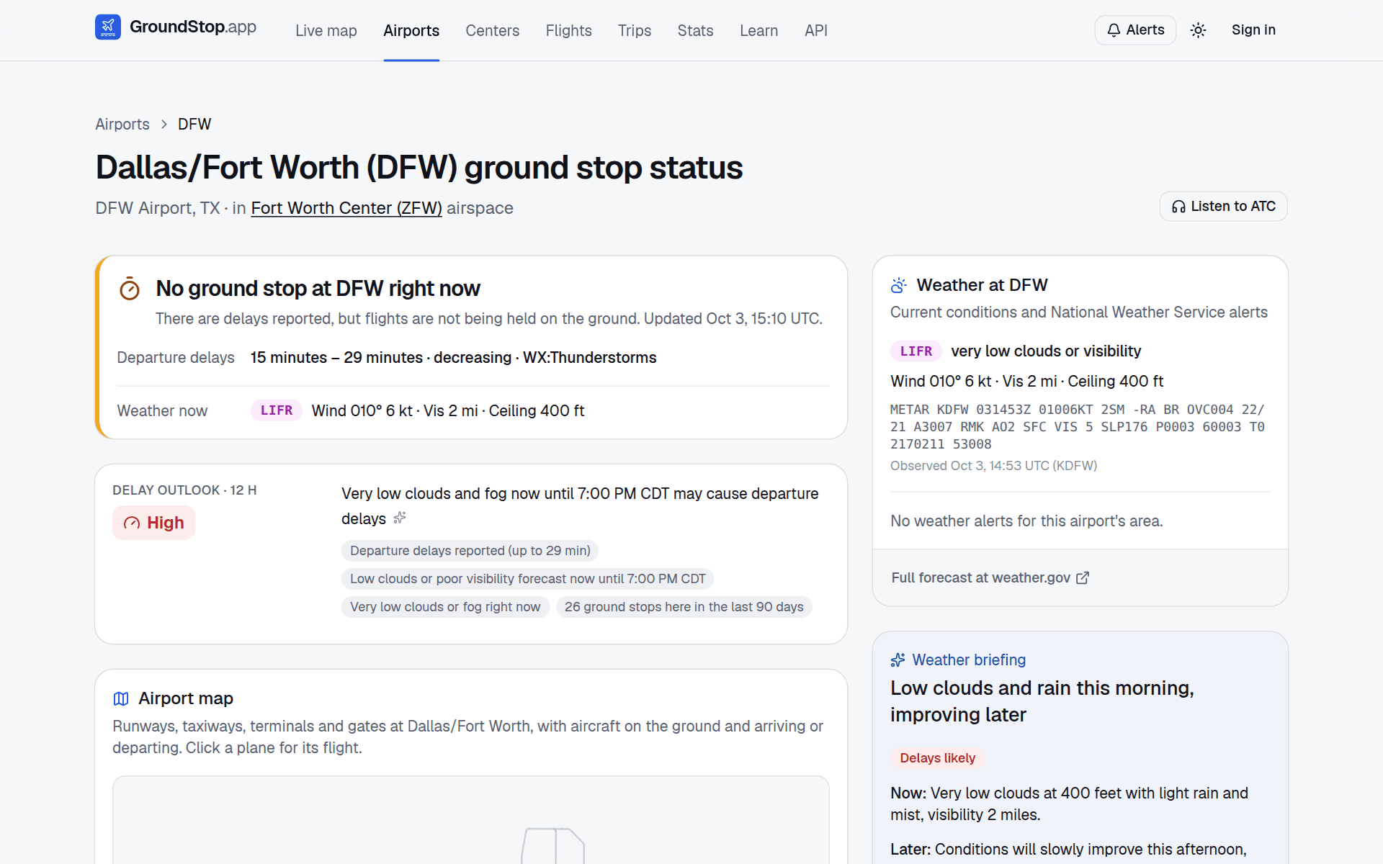Open Full forecast at weather.gov link
This screenshot has height=864, width=1383.
tap(990, 577)
